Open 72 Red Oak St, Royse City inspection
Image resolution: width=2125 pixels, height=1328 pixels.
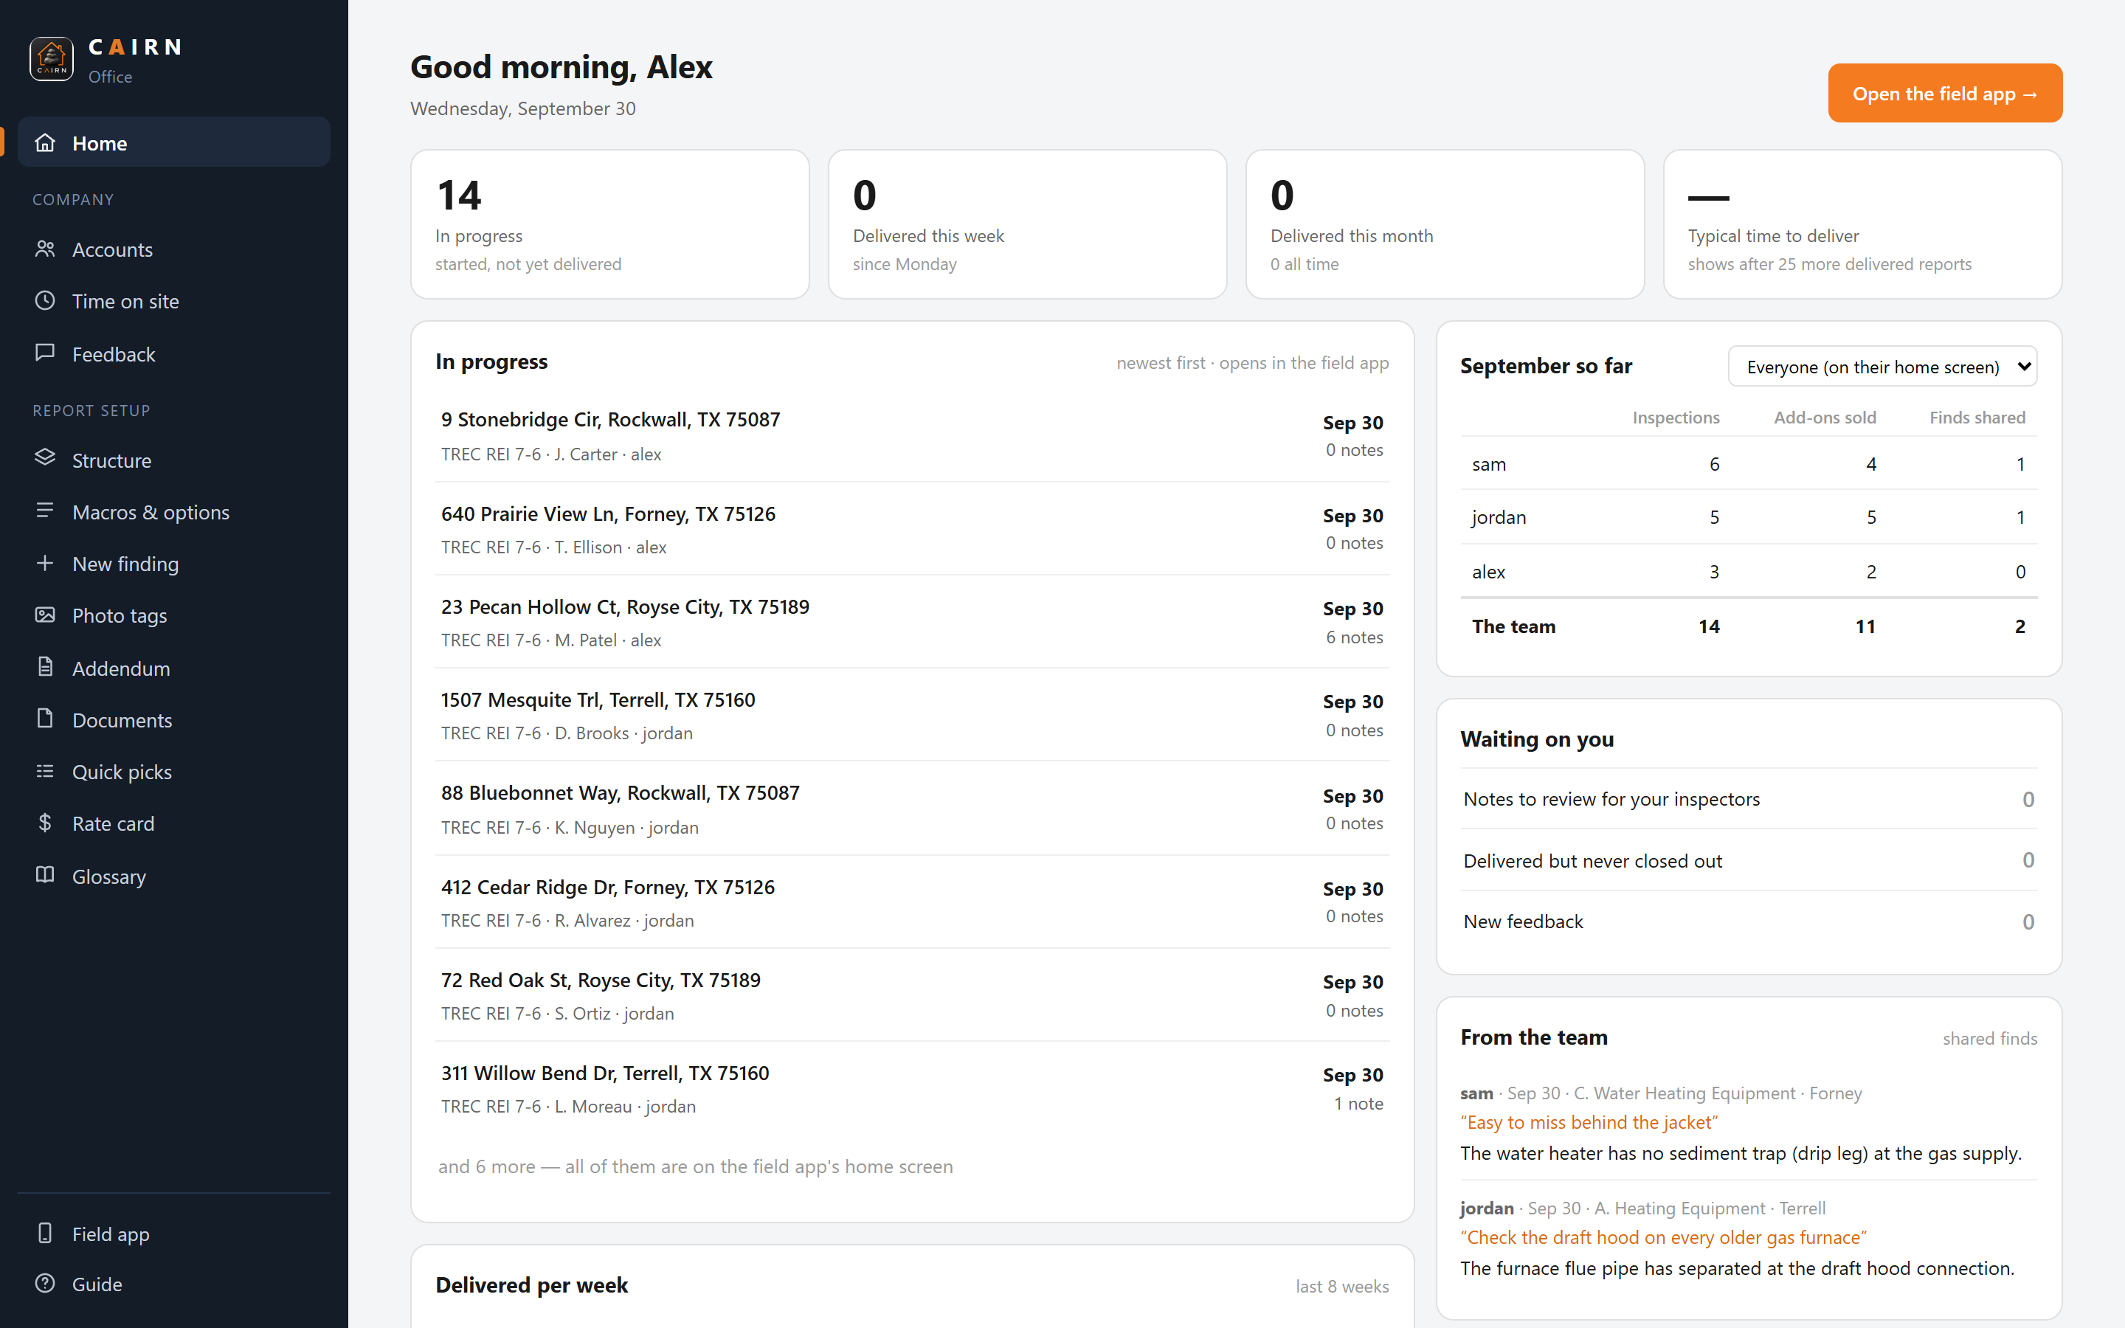911,995
